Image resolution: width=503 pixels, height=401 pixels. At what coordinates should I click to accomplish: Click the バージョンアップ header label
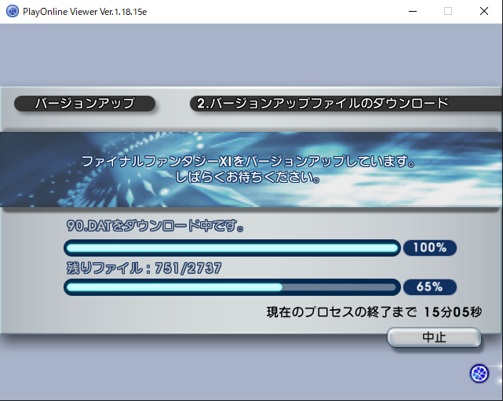point(85,104)
